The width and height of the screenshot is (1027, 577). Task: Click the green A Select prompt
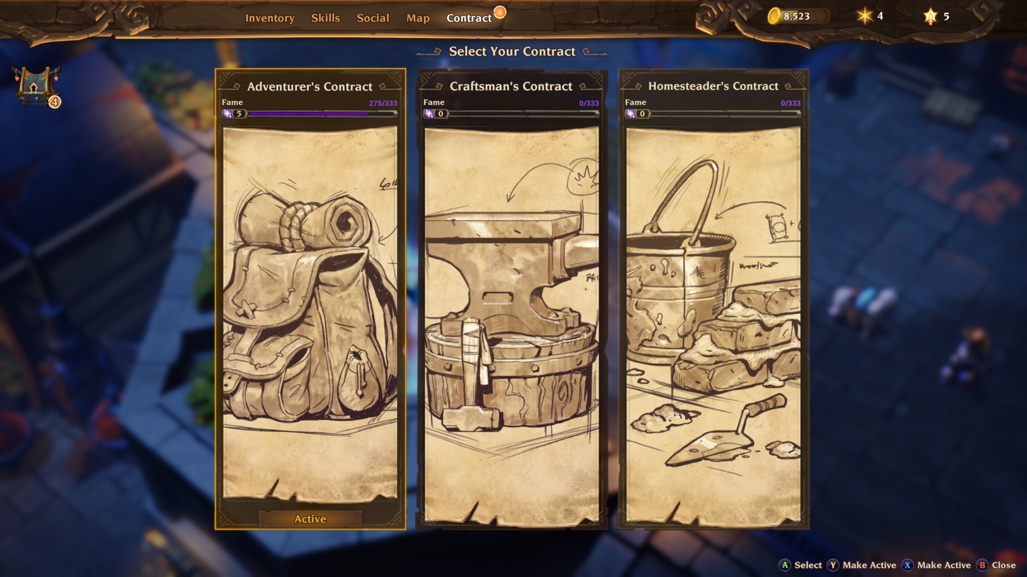click(x=801, y=565)
